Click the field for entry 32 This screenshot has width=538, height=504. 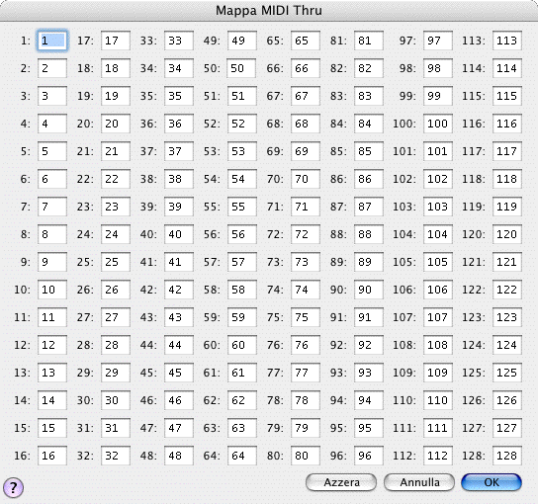tap(116, 456)
